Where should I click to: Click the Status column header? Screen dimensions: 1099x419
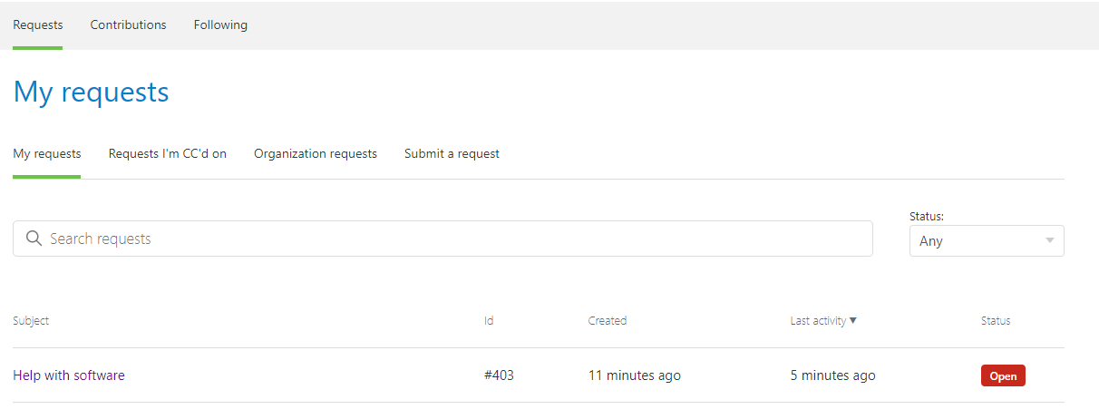(x=995, y=320)
